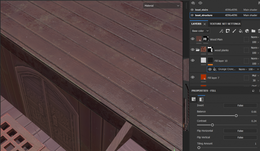260x151 pixels.
Task: Open Grunge effect Norm blend dropdown
Action: (x=243, y=69)
